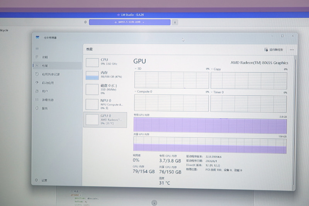Image resolution: width=309 pixels, height=206 pixels.
Task: Click the 76/150 GB shared memory value
Action: click(170, 172)
